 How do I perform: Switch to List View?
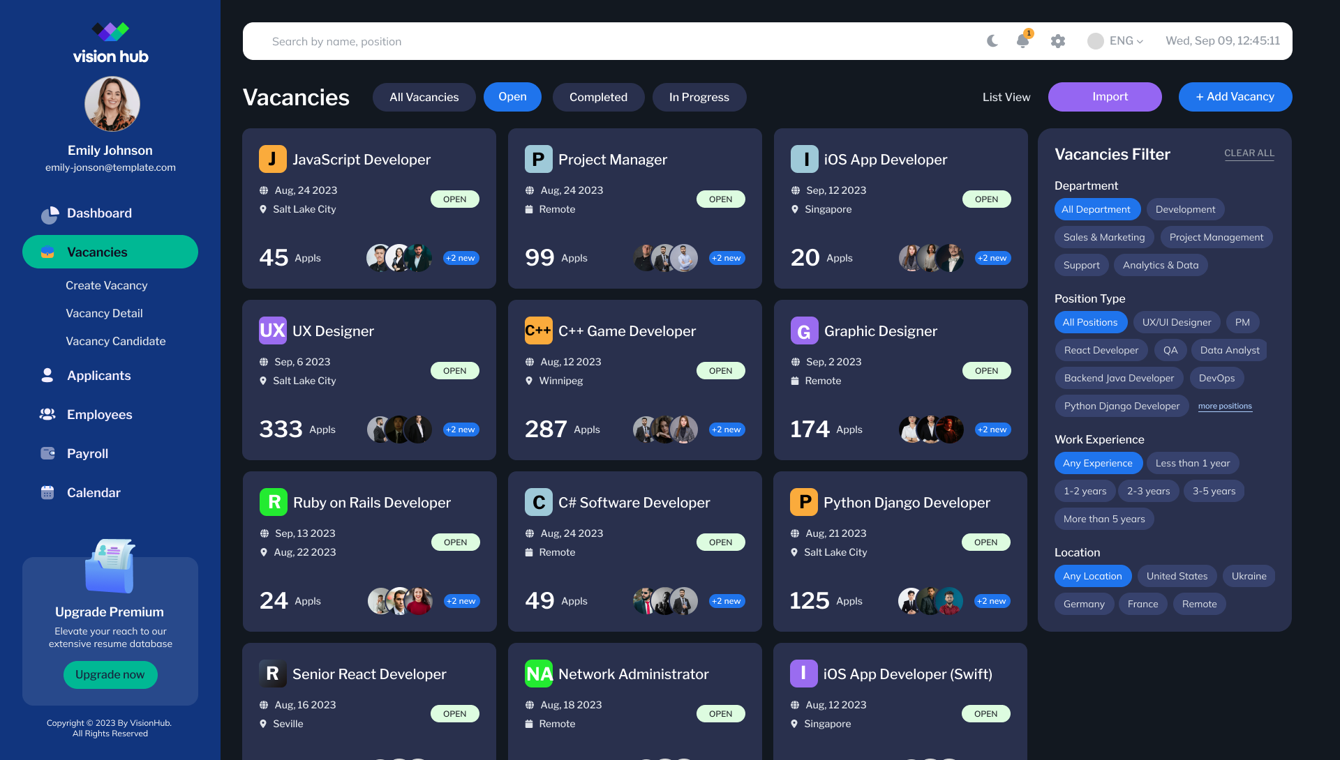pyautogui.click(x=1006, y=97)
